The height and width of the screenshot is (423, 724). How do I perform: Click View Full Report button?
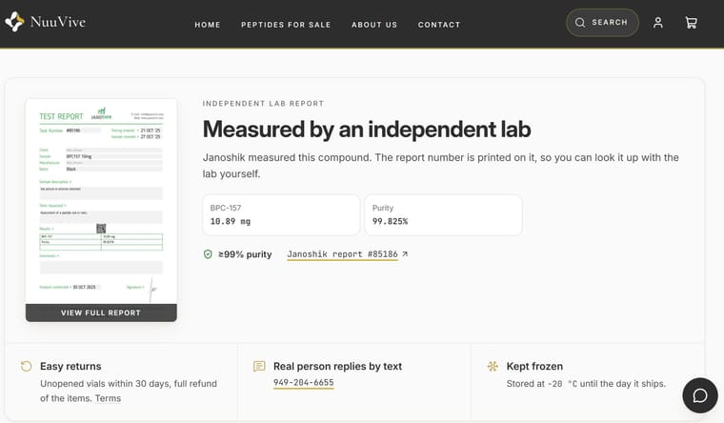(101, 312)
